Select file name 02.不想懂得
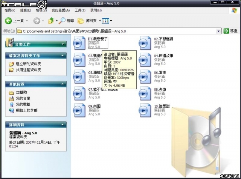 coord(163,39)
